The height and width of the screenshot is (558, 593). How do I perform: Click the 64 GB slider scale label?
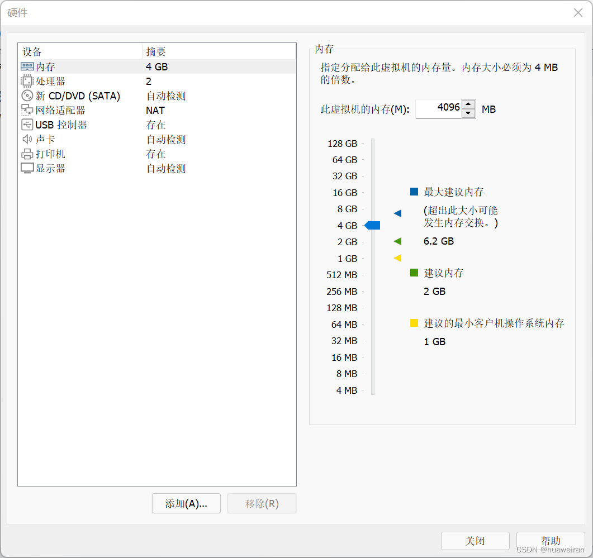point(345,160)
